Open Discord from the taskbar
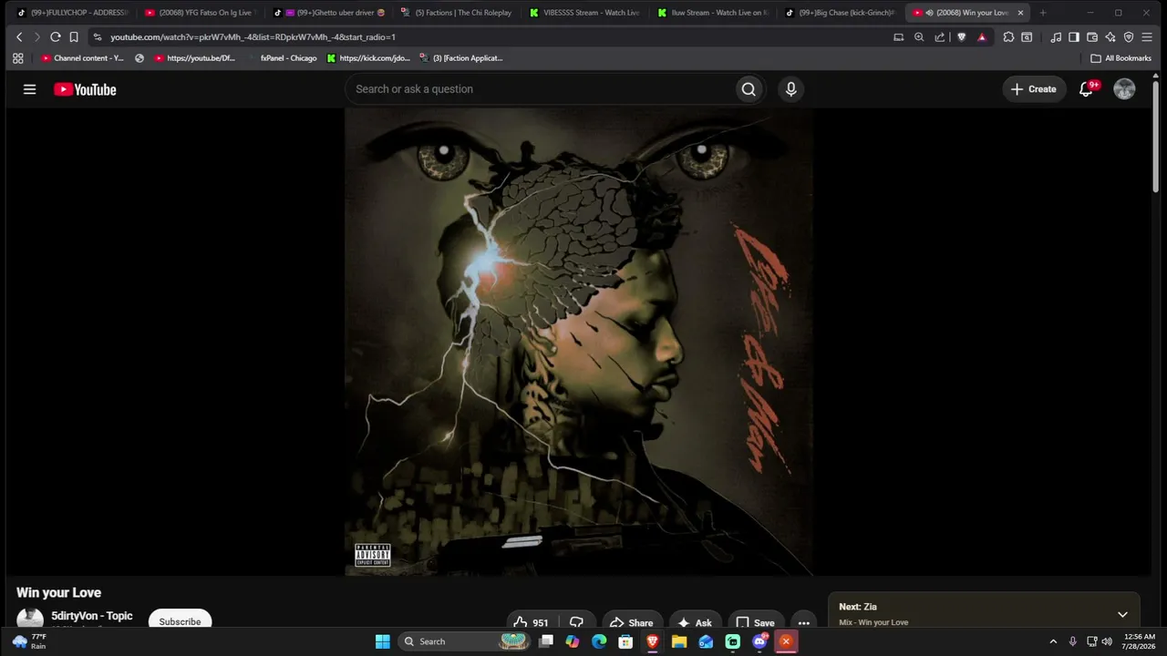 coord(759,641)
